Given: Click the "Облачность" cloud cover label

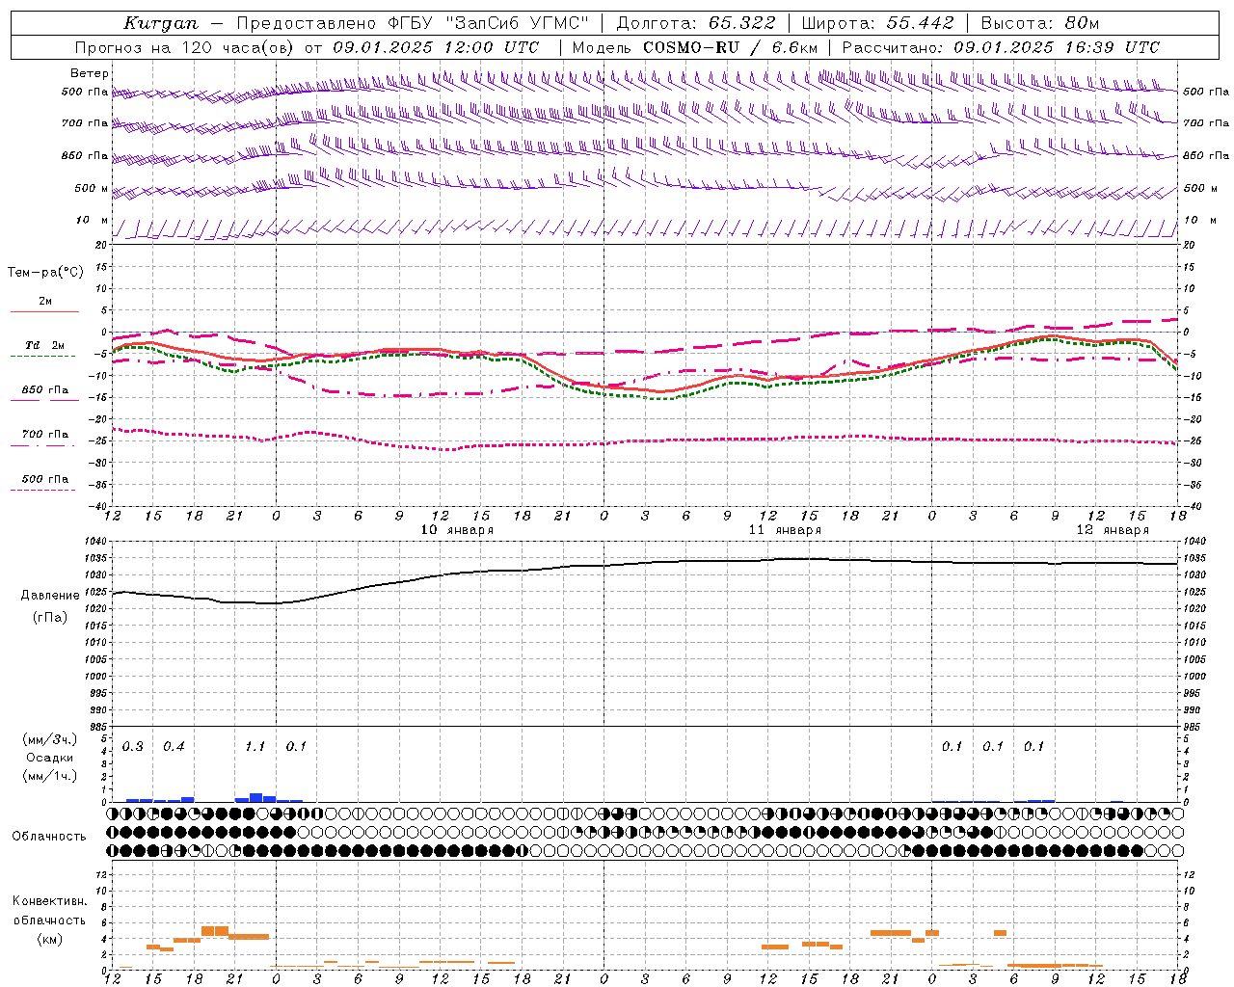Looking at the screenshot, I should [x=49, y=837].
